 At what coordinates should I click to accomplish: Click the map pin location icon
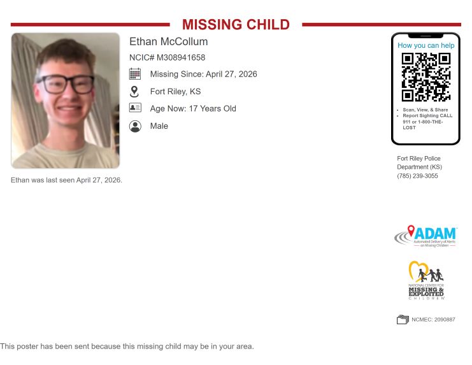click(134, 92)
